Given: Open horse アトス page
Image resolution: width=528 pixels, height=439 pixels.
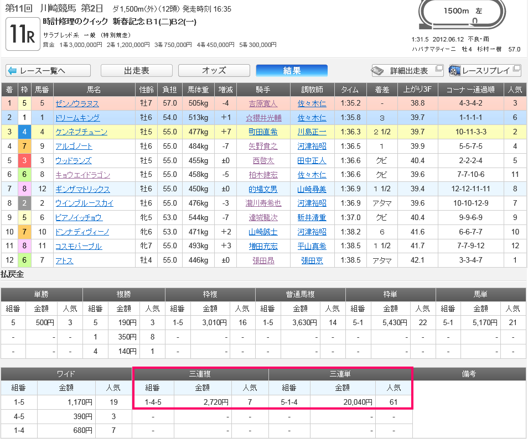Looking at the screenshot, I should [x=64, y=261].
